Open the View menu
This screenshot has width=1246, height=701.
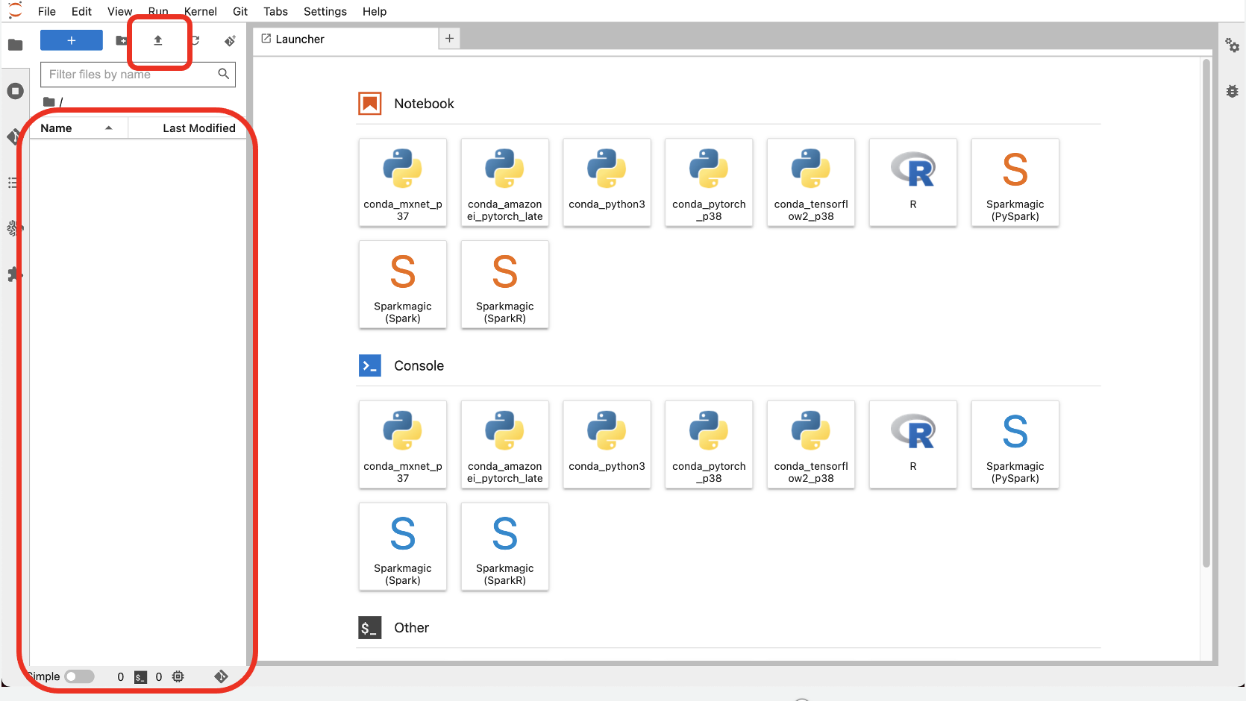tap(119, 11)
